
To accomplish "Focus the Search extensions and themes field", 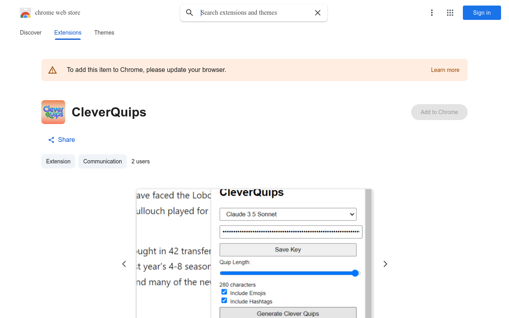I will point(254,13).
